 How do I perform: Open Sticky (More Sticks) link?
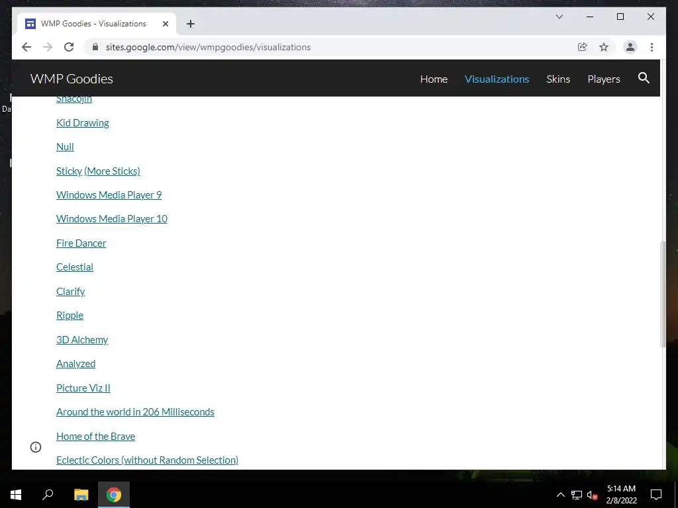(x=98, y=171)
